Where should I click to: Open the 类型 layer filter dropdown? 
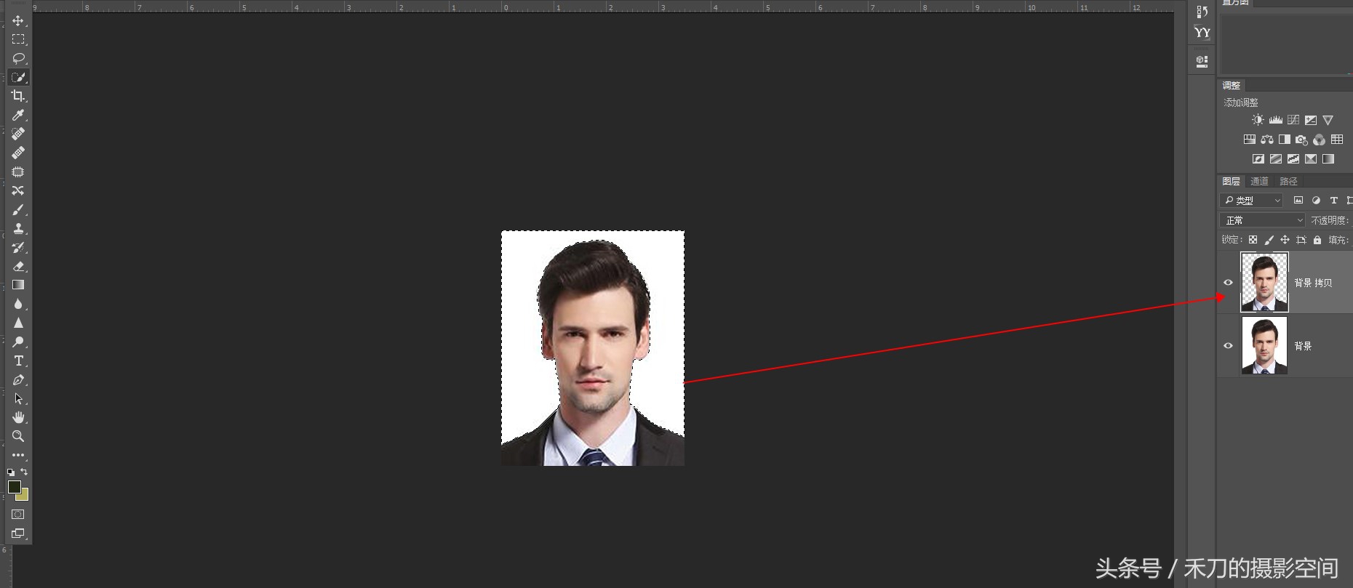pyautogui.click(x=1251, y=201)
